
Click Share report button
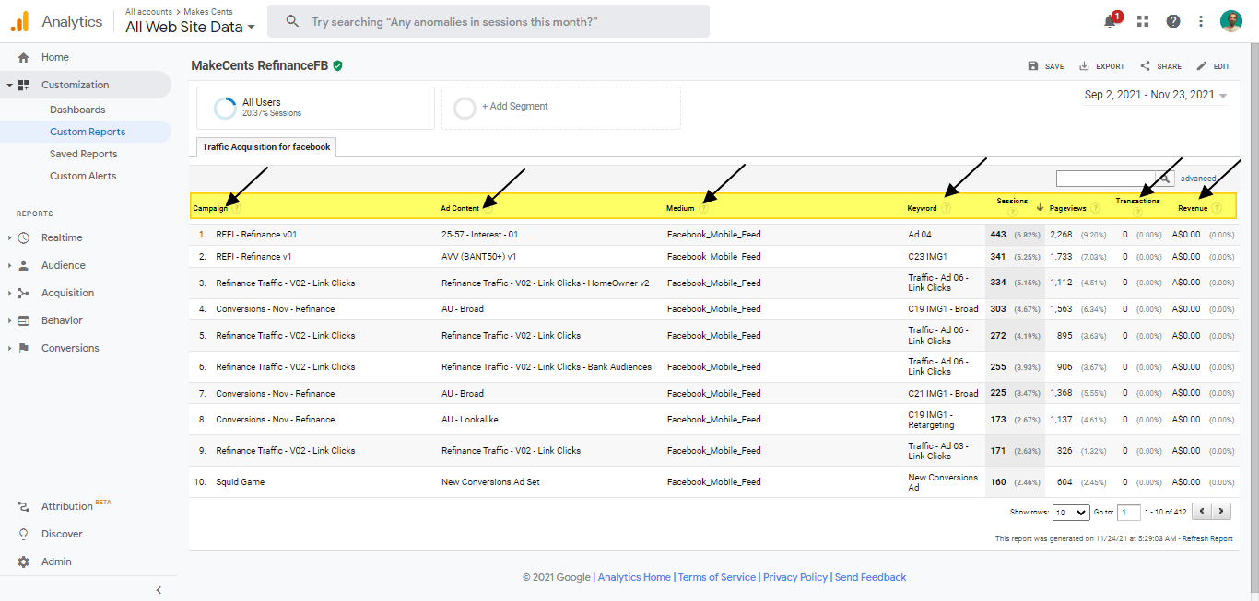pyautogui.click(x=1160, y=66)
